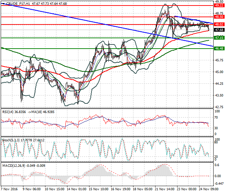Image resolution: width=227 pixels, height=193 pixels.
Task: Click the 44.25 price axis value
Action: [x=219, y=84]
